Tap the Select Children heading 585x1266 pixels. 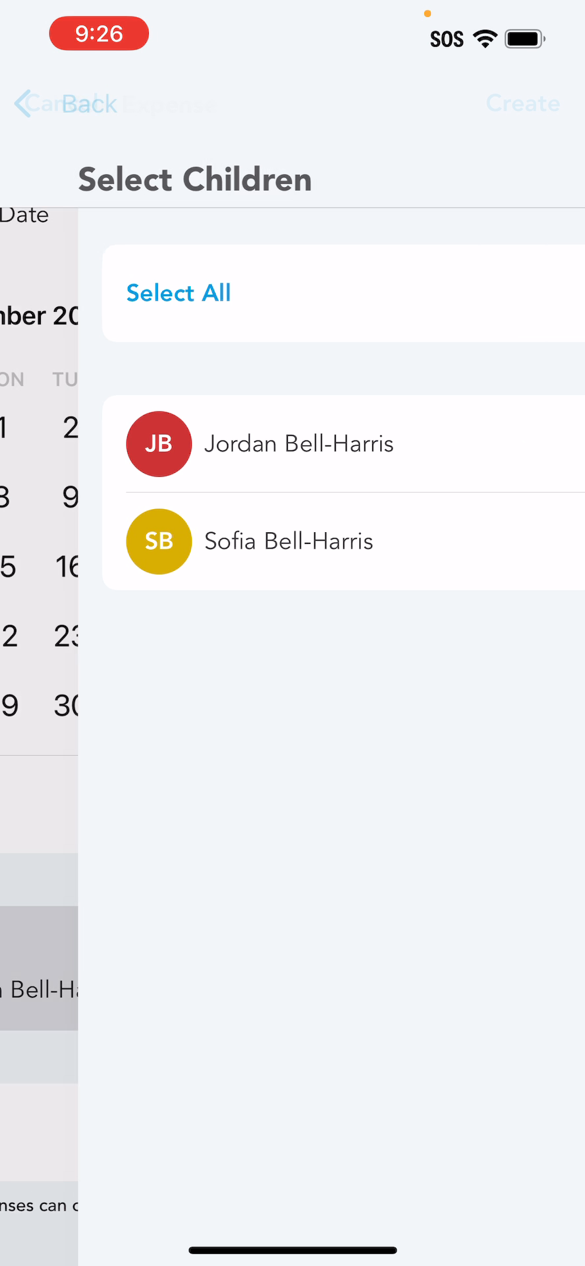(195, 179)
